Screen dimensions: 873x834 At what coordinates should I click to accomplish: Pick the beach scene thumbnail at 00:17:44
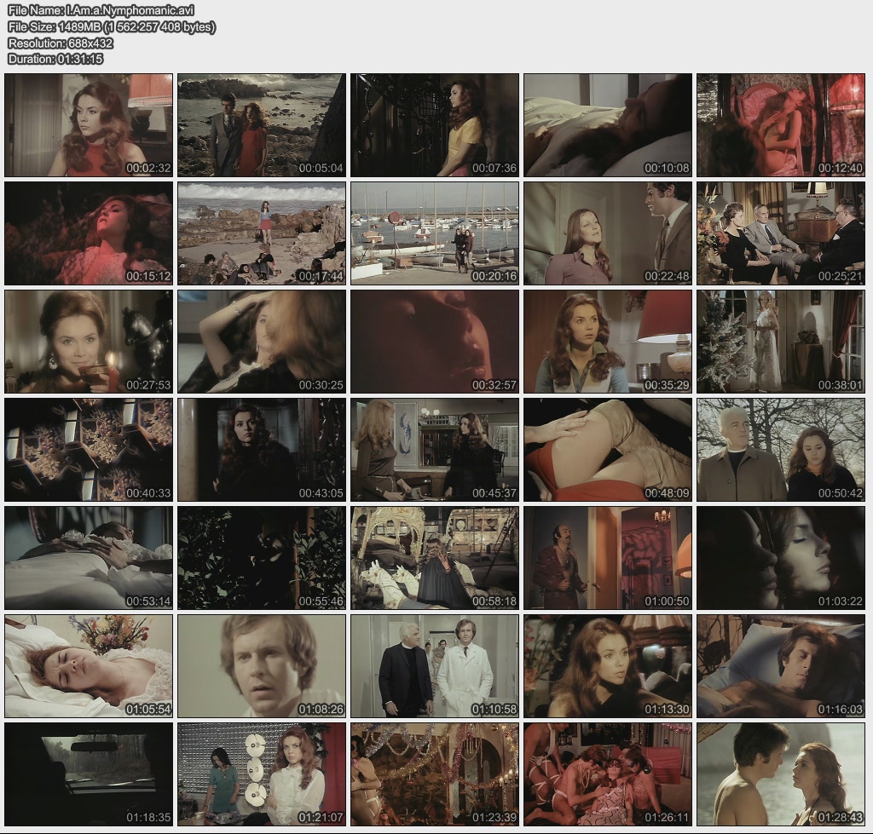(262, 233)
